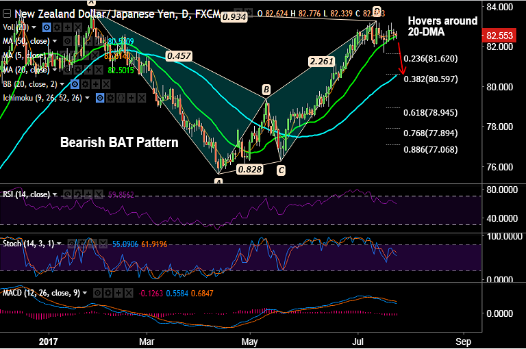Click plus icon on MACD row
The height and width of the screenshot is (349, 526).
tap(118, 294)
